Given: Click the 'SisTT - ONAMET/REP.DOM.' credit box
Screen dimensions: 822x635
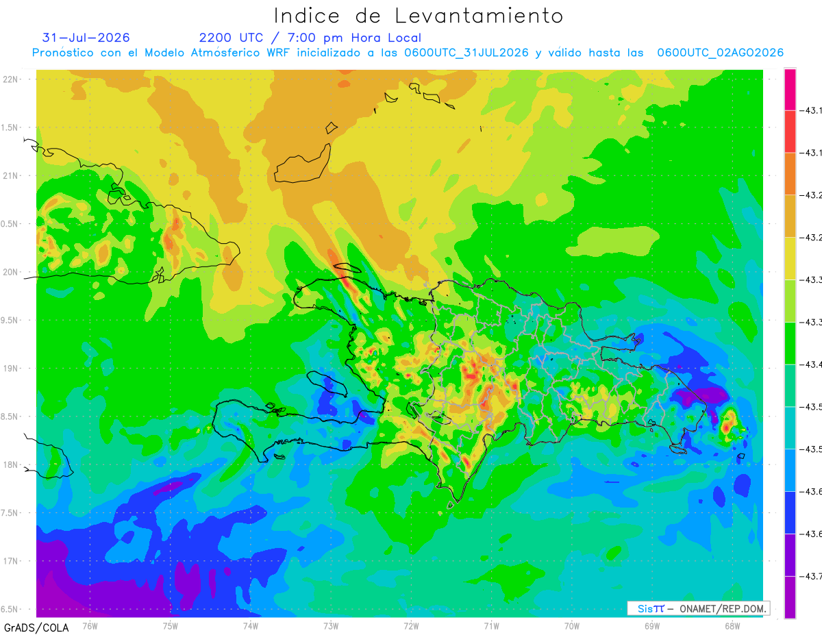Looking at the screenshot, I should (x=698, y=608).
